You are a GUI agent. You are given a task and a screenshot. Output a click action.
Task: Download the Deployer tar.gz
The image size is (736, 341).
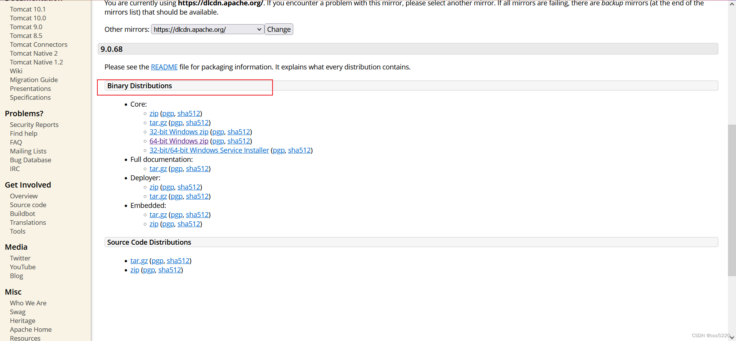(158, 196)
